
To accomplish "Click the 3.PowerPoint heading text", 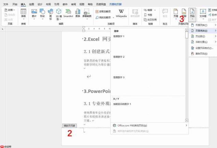I will tap(97, 91).
